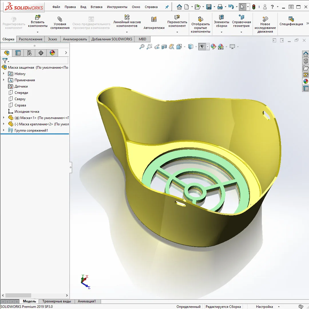Expand the Группа сопряжений1 node
The height and width of the screenshot is (309, 309).
point(4,130)
